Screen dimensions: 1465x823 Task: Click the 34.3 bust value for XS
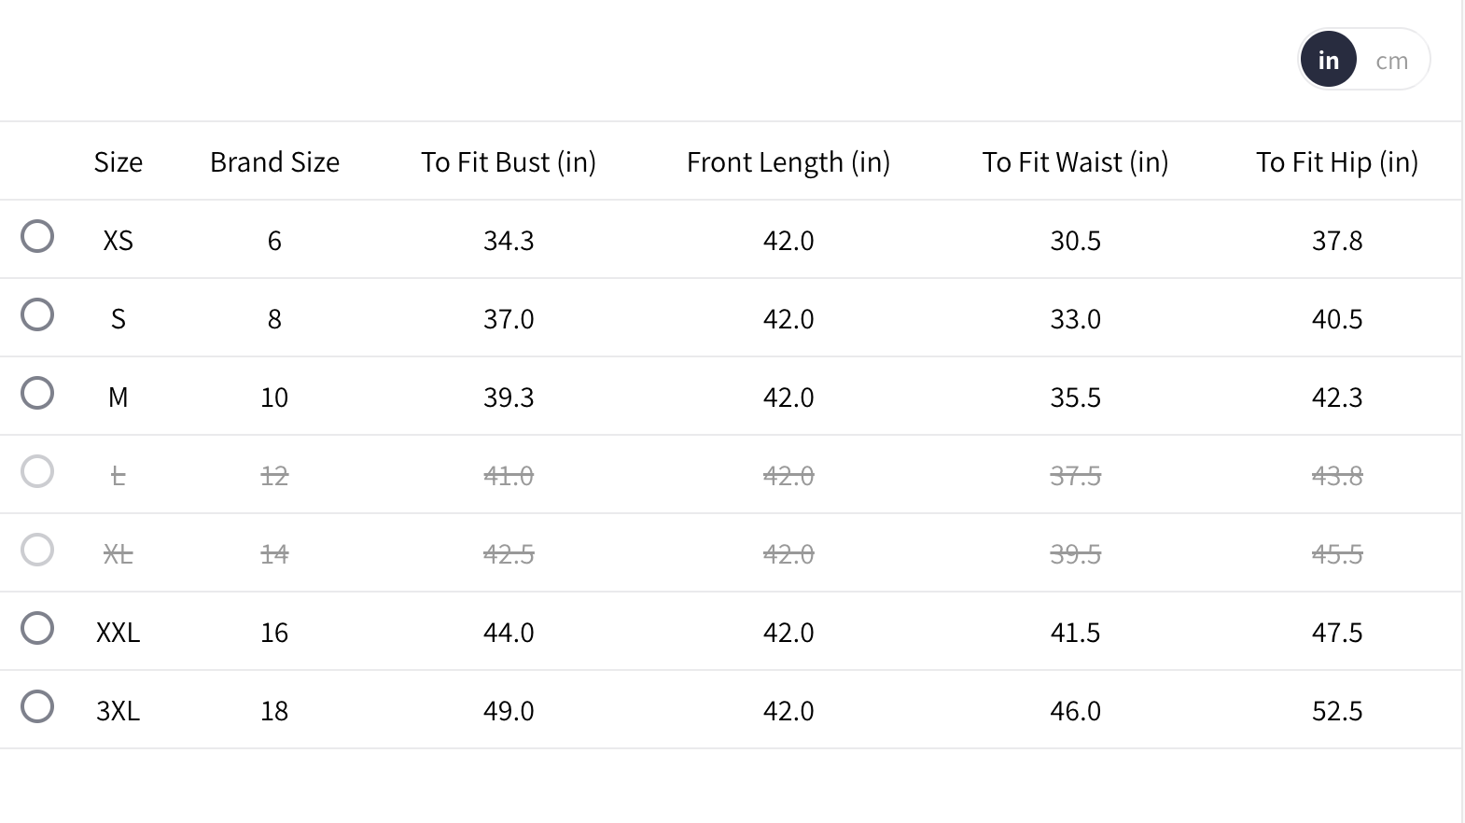(x=509, y=241)
